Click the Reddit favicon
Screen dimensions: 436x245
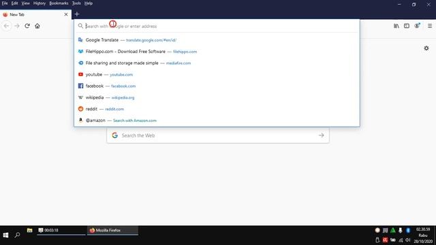(80, 109)
